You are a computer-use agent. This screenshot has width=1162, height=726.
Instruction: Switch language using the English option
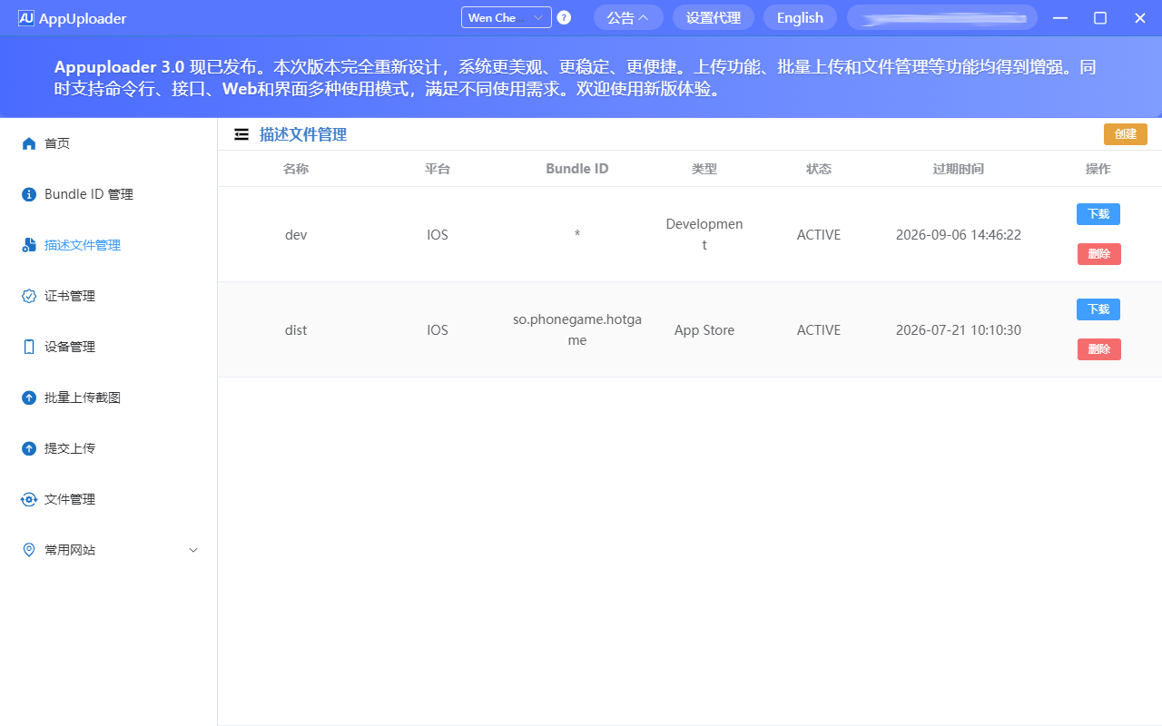tap(800, 17)
